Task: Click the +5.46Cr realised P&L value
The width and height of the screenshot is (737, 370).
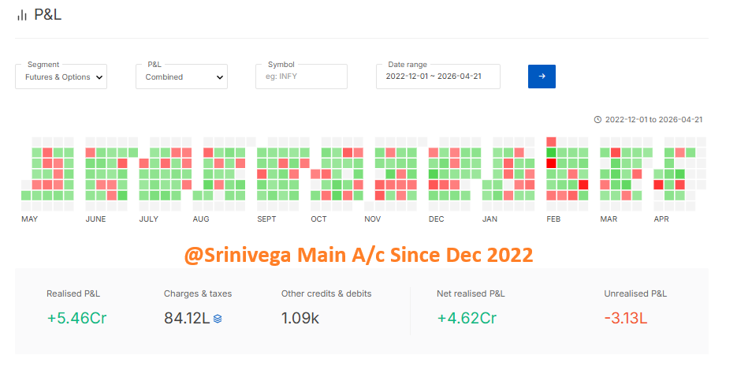Action: (76, 318)
